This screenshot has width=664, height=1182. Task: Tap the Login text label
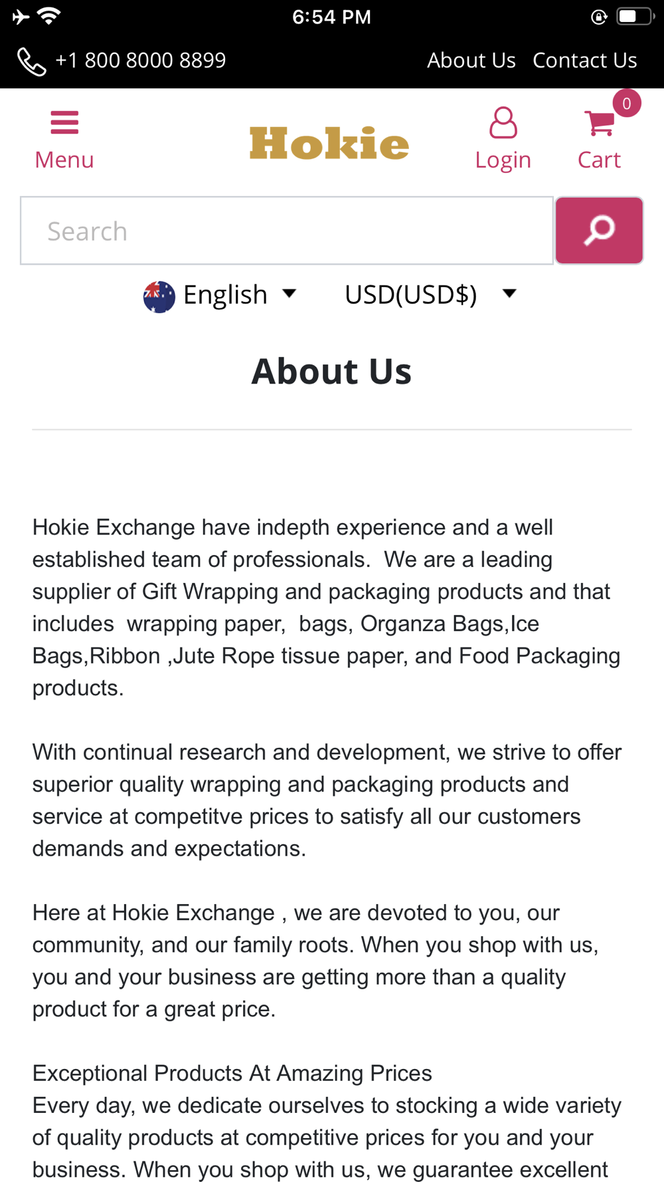point(503,160)
